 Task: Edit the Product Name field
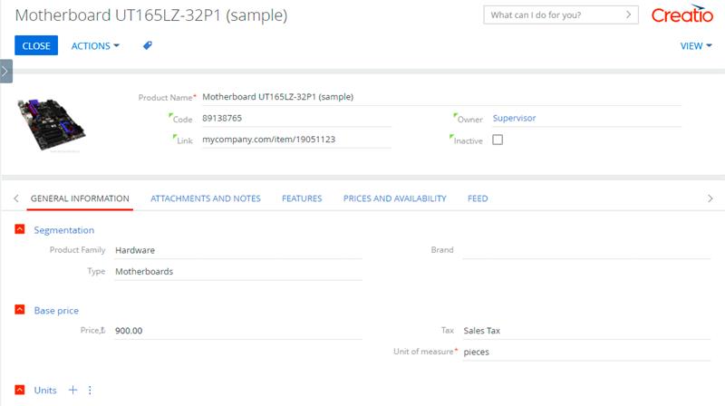click(x=441, y=97)
